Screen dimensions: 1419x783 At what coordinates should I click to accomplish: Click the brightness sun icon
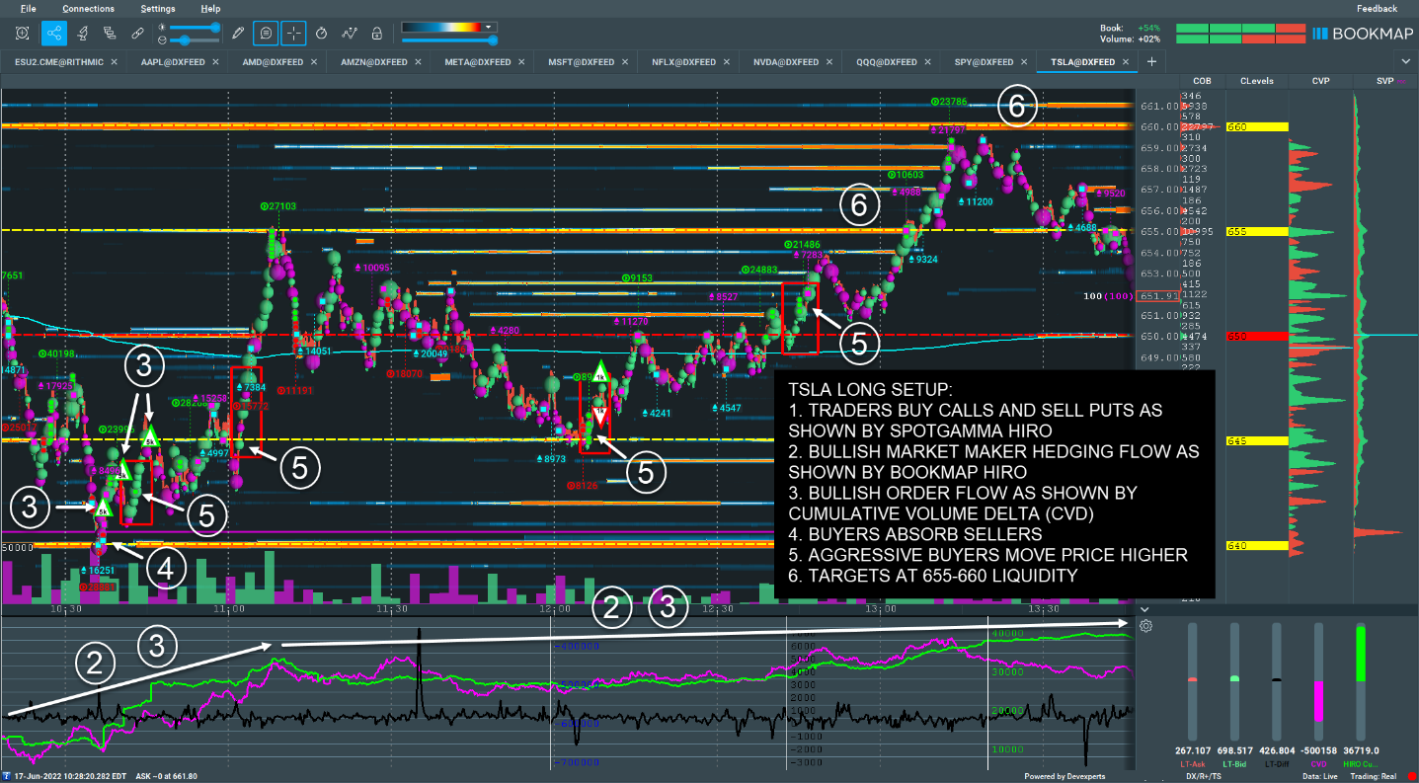[x=162, y=27]
